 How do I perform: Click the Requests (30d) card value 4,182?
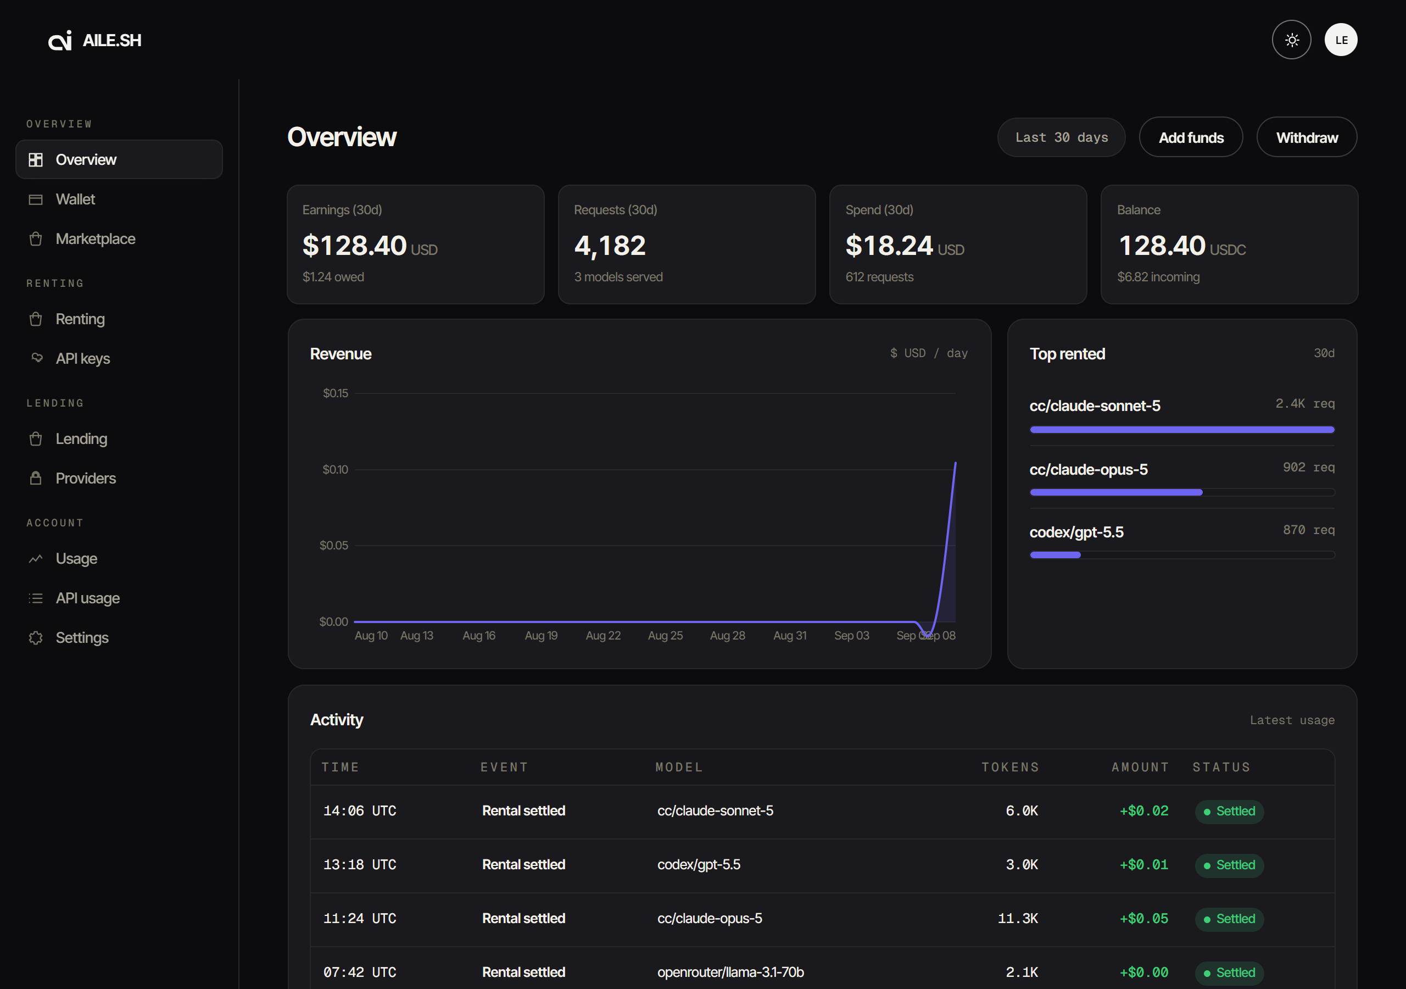pos(610,246)
